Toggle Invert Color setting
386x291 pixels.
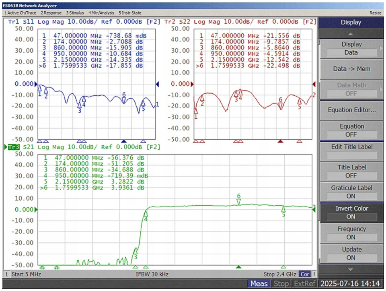pos(351,213)
